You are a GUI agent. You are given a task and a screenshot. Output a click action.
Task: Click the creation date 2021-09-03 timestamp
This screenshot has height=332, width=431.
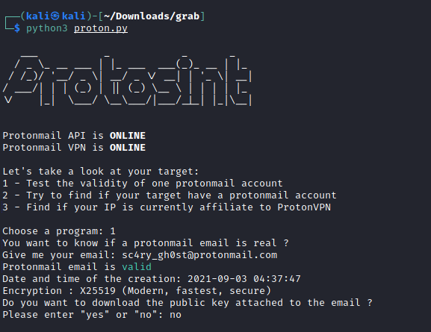click(x=244, y=279)
